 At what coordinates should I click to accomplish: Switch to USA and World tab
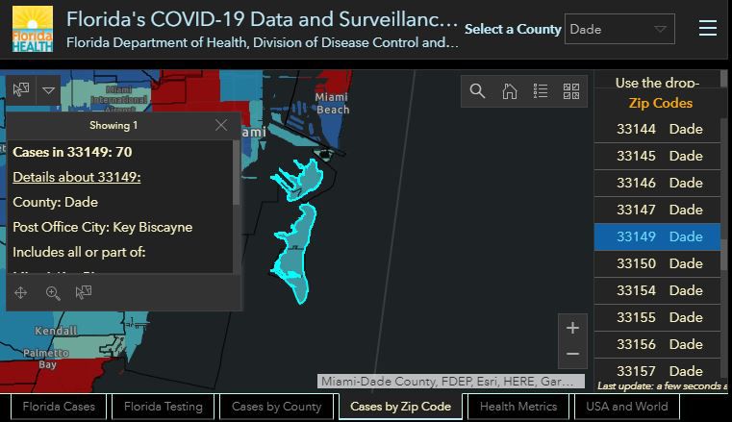(627, 407)
